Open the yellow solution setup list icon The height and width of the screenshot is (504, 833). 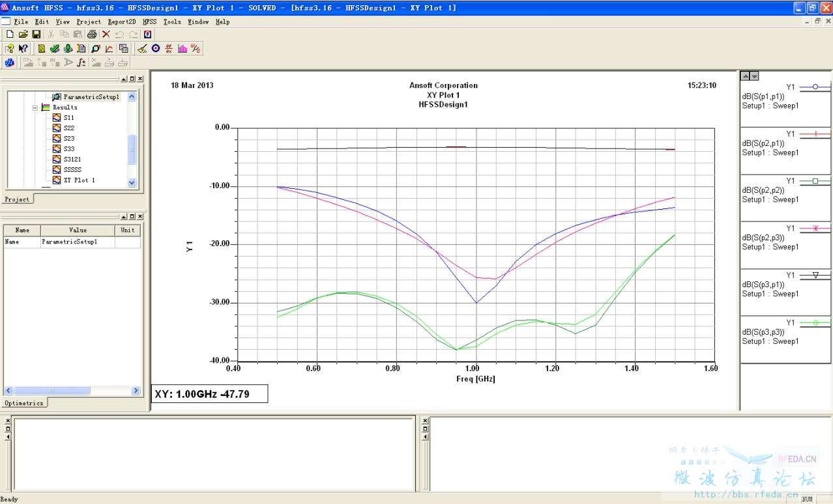[42, 49]
